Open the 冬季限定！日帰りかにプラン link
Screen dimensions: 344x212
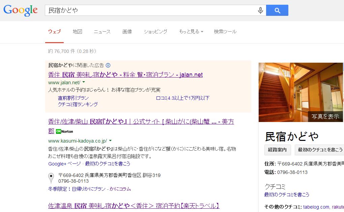[x=77, y=189]
